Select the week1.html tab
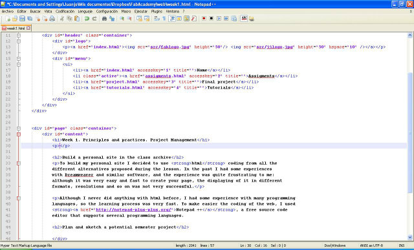 (16, 28)
